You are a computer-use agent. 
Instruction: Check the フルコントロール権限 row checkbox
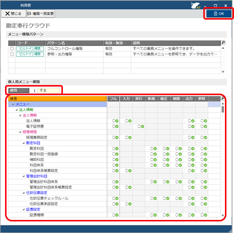coord(12,49)
